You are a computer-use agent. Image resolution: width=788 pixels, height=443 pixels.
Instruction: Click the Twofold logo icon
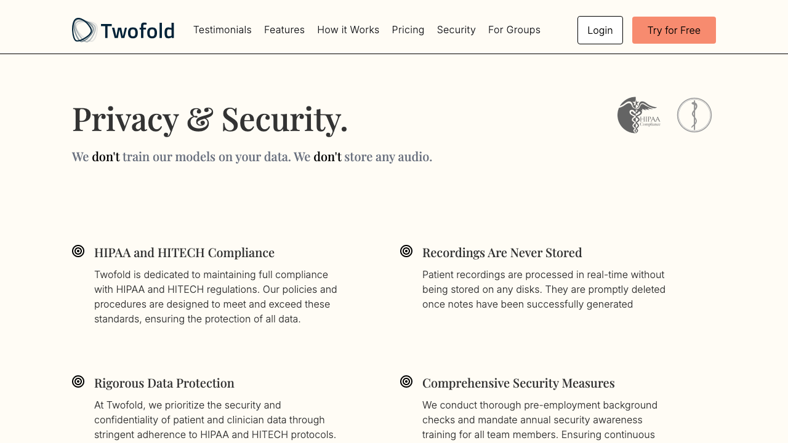[x=84, y=30]
